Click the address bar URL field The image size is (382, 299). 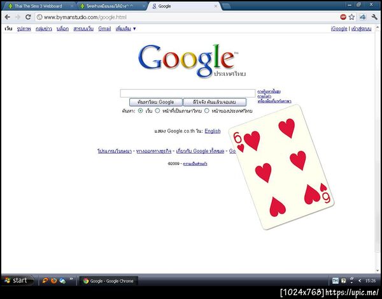click(x=187, y=17)
